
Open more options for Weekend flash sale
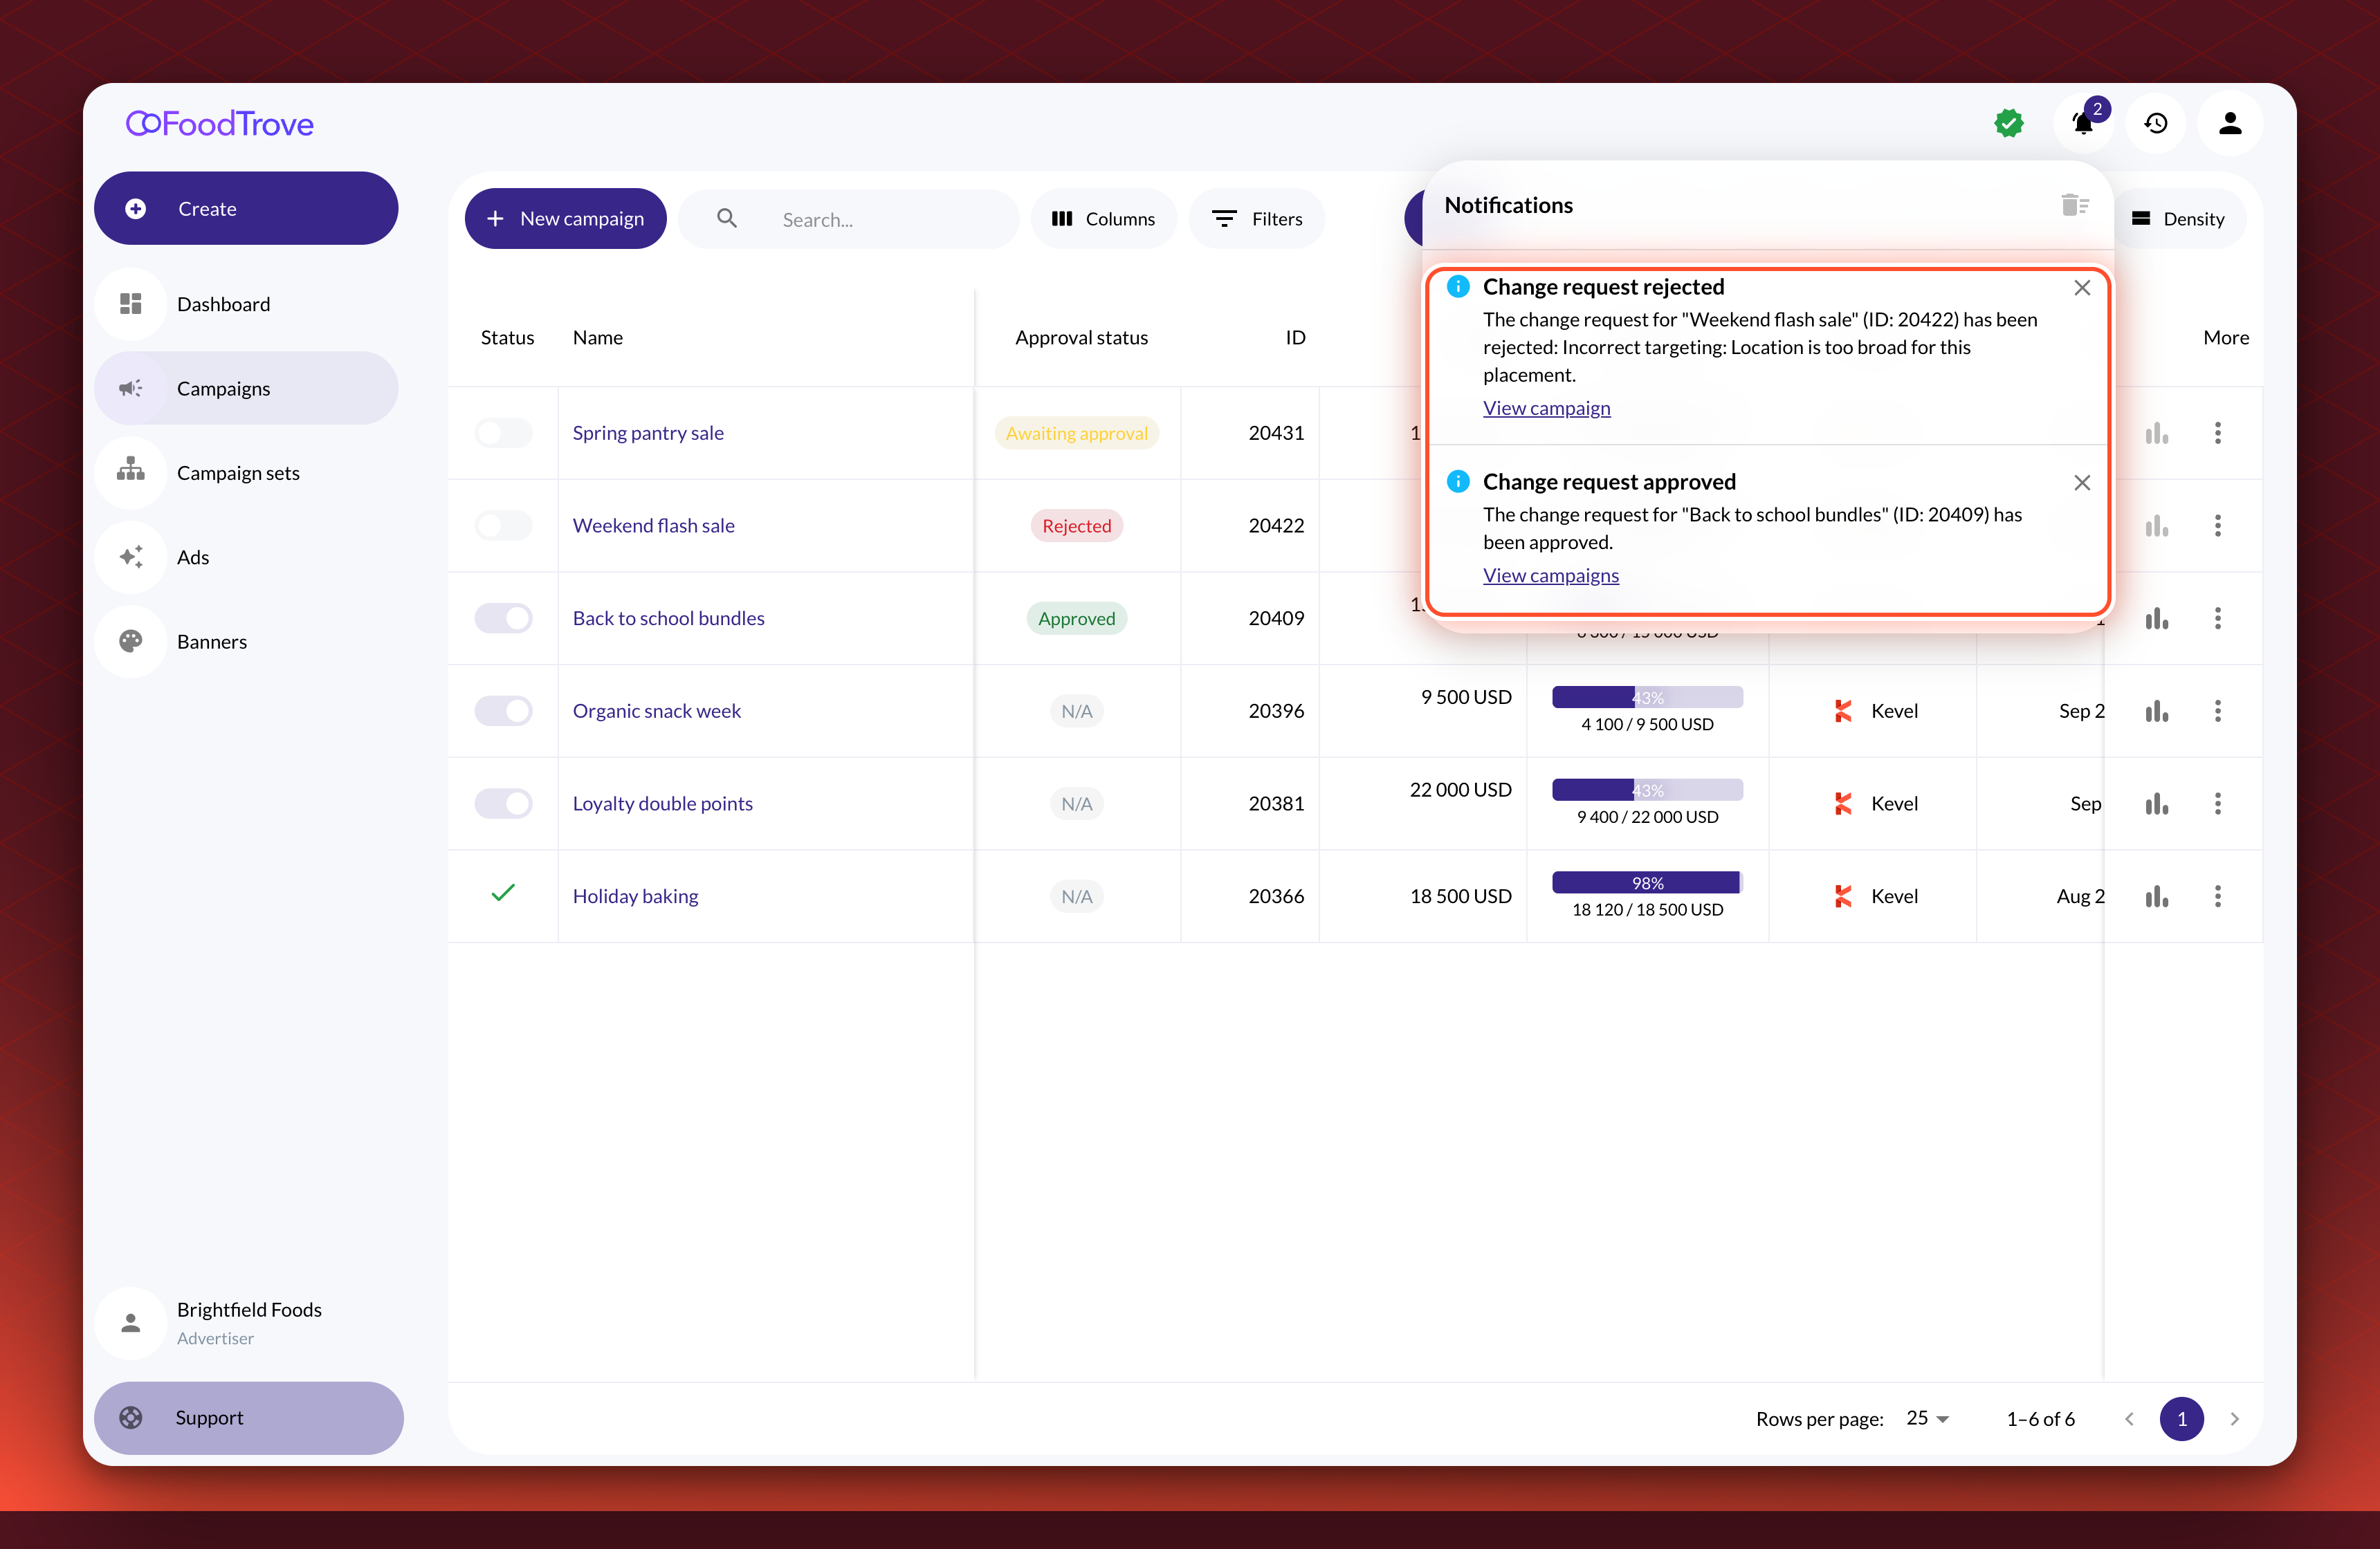point(2218,526)
